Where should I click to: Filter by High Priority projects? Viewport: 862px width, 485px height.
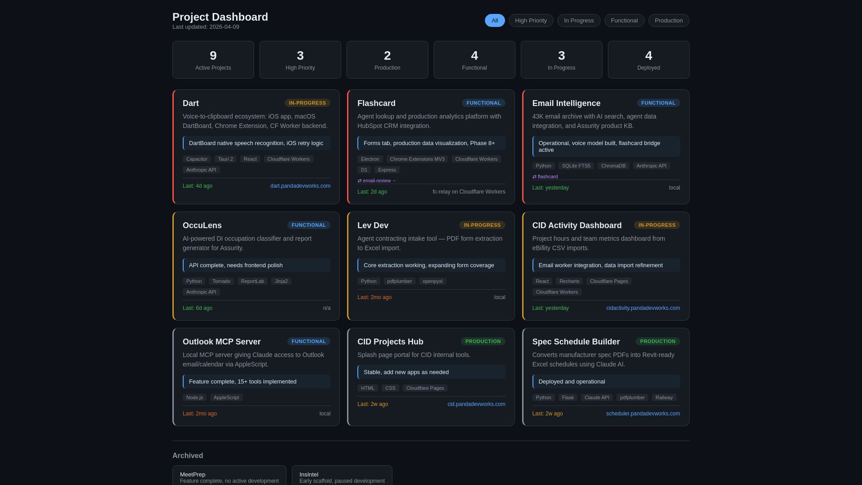click(531, 21)
